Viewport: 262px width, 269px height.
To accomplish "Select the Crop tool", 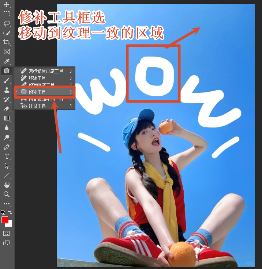I will pyautogui.click(x=7, y=42).
